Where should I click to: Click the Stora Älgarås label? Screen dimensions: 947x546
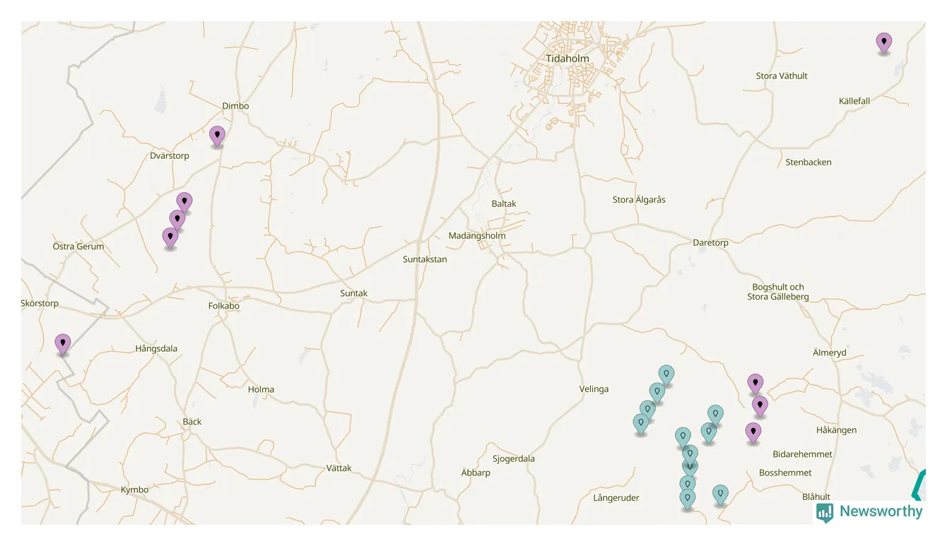[639, 200]
